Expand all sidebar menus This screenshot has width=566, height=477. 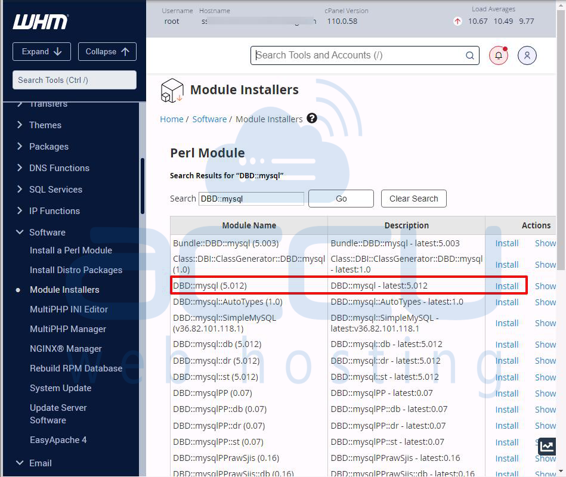tap(42, 52)
